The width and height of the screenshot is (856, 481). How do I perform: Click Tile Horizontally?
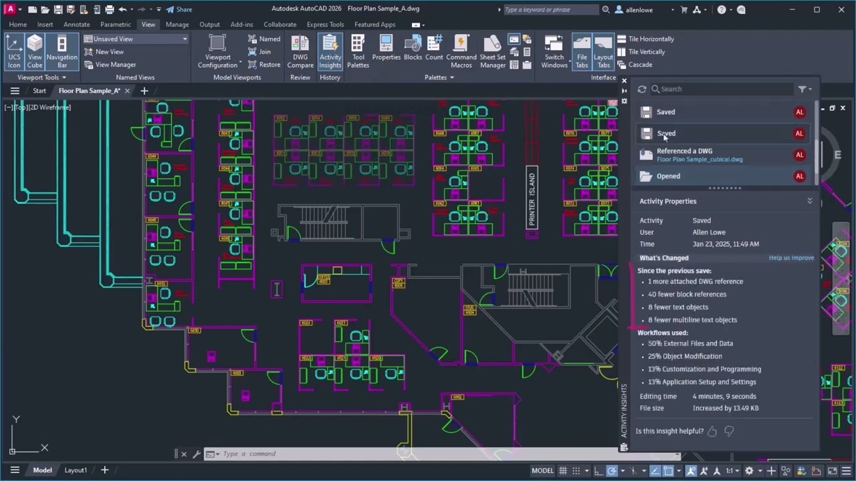[646, 39]
